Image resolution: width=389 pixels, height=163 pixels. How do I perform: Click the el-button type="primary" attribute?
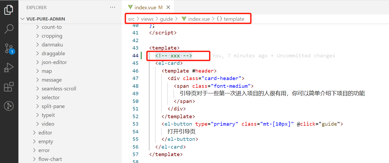[x=217, y=124]
